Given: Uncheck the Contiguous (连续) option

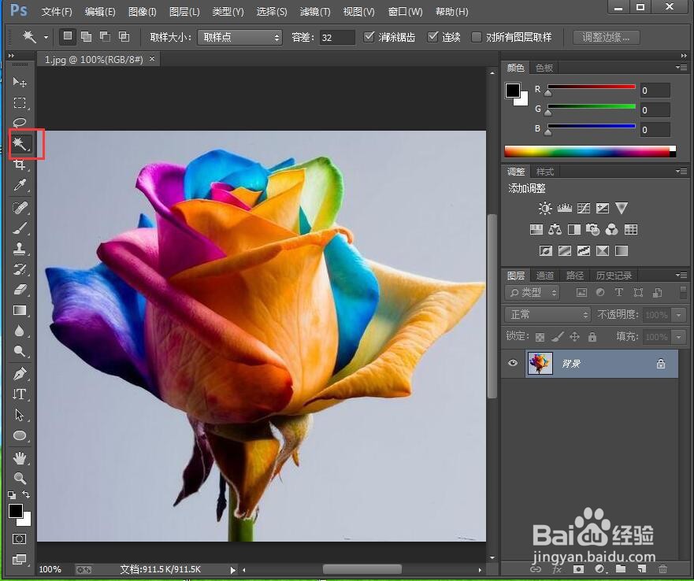Looking at the screenshot, I should point(432,37).
